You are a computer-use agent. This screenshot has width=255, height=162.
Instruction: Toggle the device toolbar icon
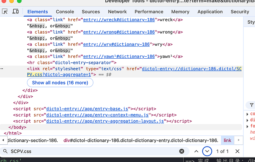click(x=16, y=11)
